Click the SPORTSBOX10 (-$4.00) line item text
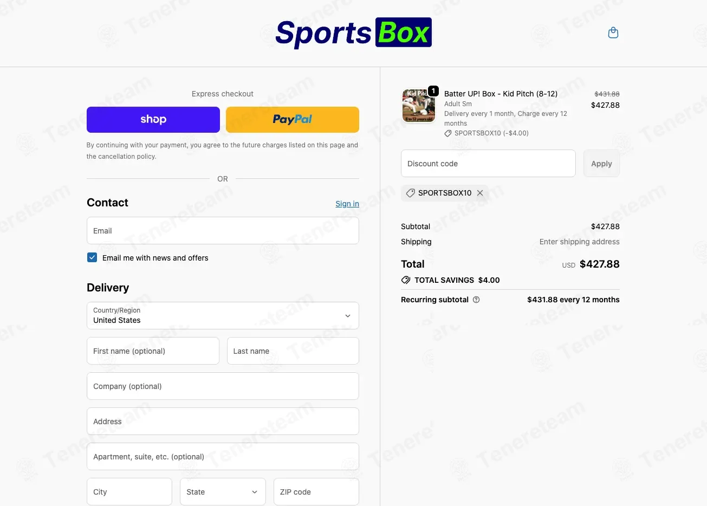The width and height of the screenshot is (707, 506). pos(491,133)
